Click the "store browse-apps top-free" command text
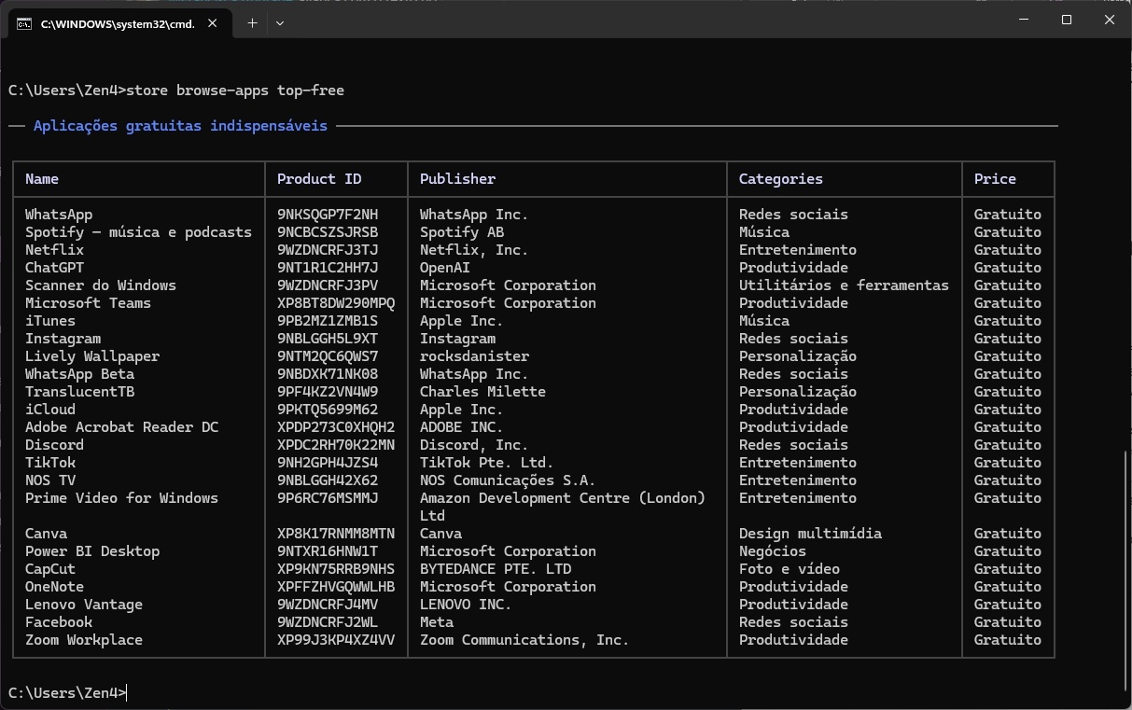The image size is (1132, 710). click(x=234, y=90)
